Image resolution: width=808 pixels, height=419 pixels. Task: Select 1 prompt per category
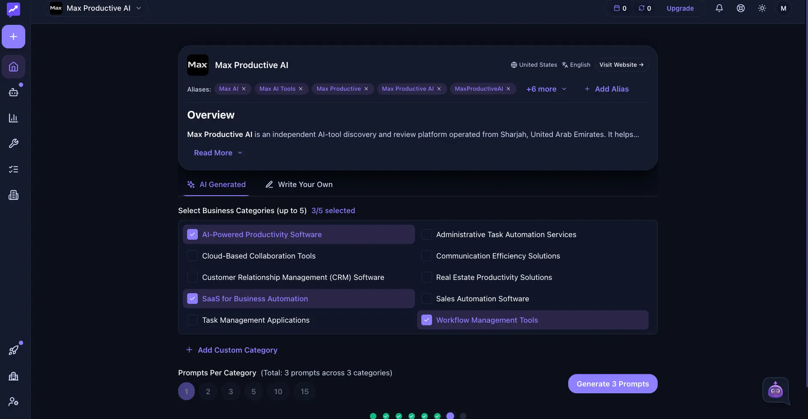[186, 391]
